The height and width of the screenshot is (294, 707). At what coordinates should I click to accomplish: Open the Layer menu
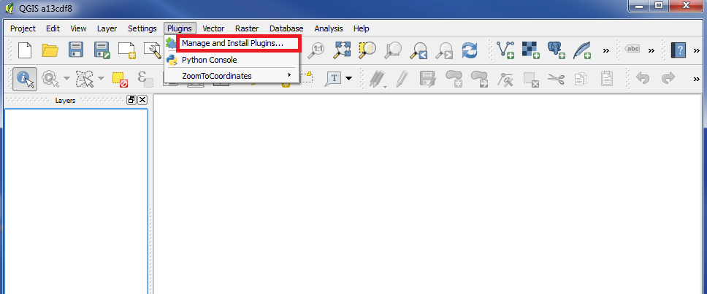(107, 28)
